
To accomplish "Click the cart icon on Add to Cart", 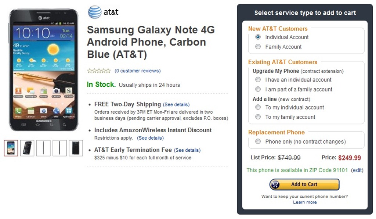I will tap(276, 184).
